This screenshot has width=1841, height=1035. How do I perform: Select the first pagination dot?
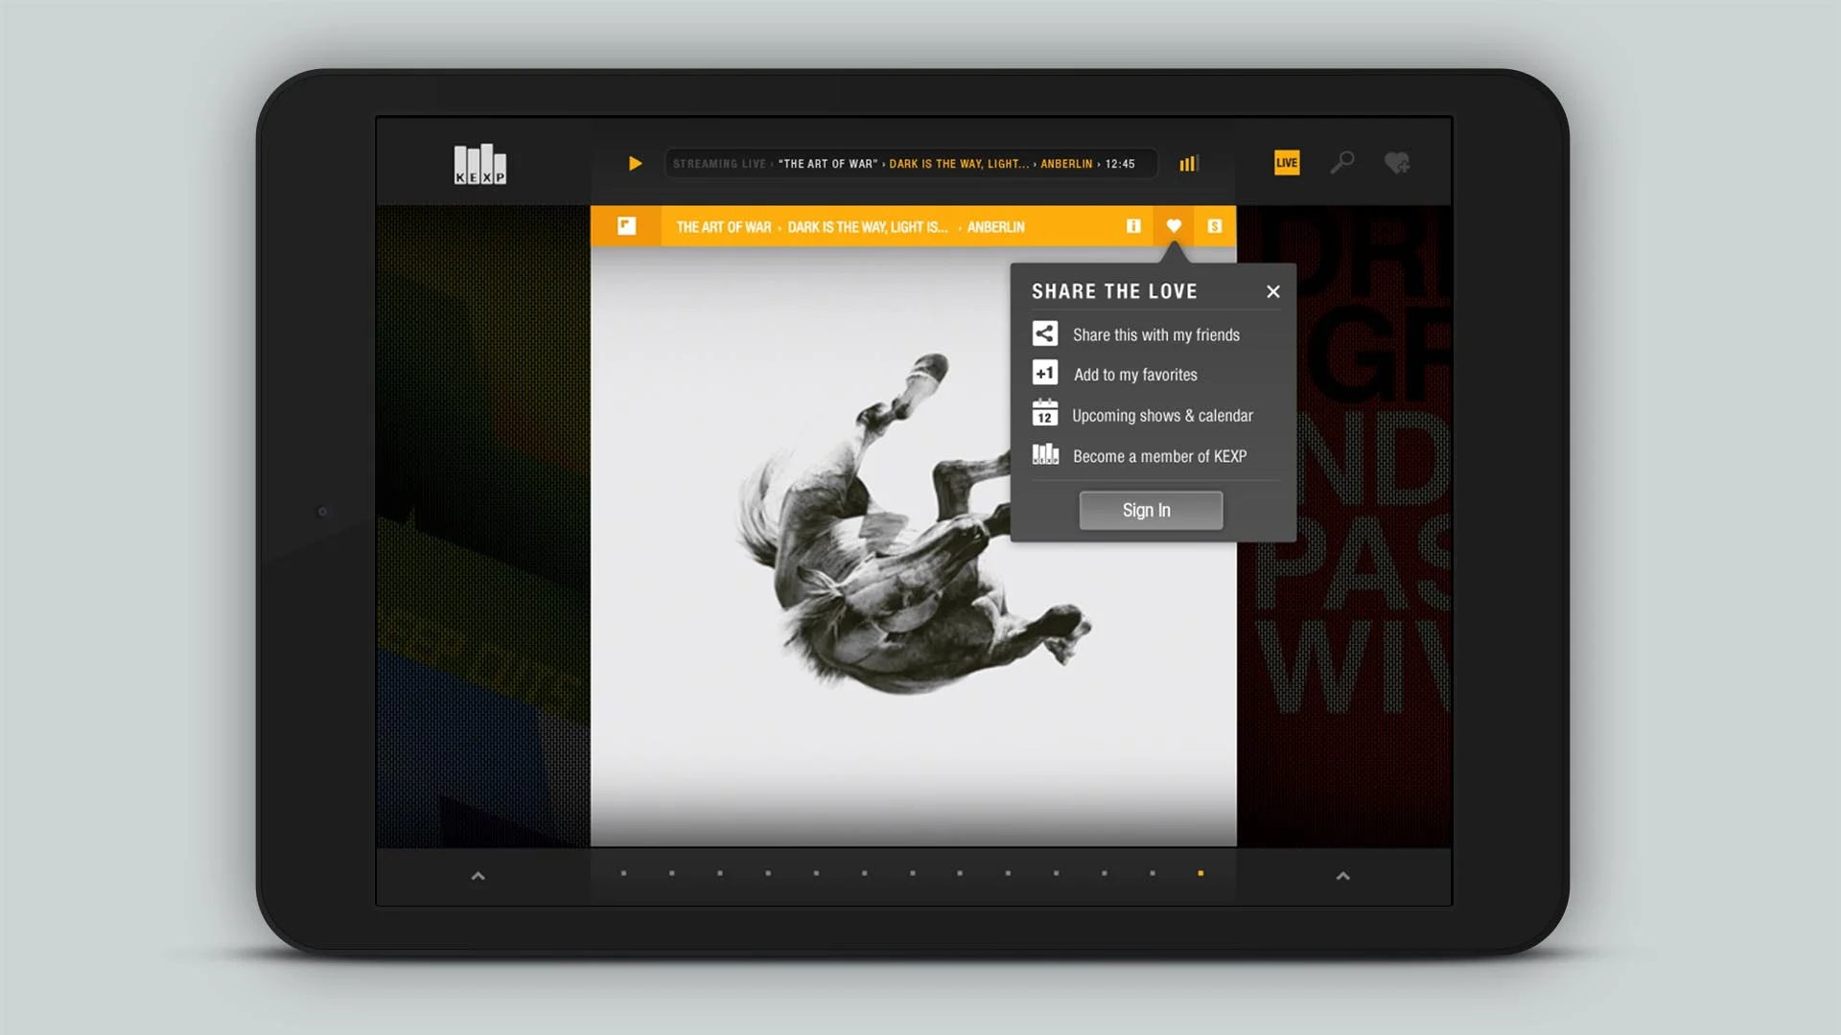(623, 873)
